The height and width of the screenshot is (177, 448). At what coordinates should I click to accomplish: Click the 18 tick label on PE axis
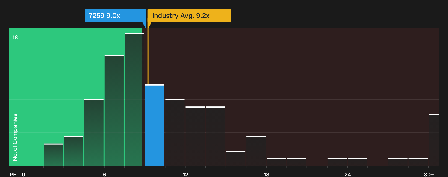click(266, 175)
